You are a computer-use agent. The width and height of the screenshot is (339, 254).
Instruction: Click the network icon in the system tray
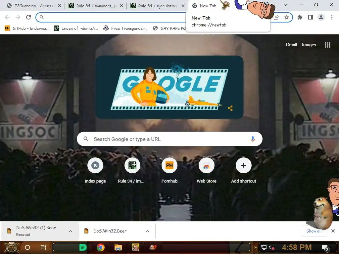264,247
